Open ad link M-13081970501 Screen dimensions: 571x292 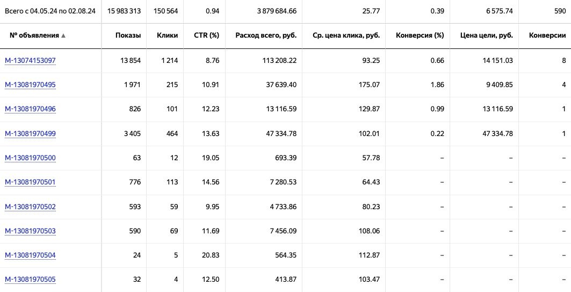(30, 182)
